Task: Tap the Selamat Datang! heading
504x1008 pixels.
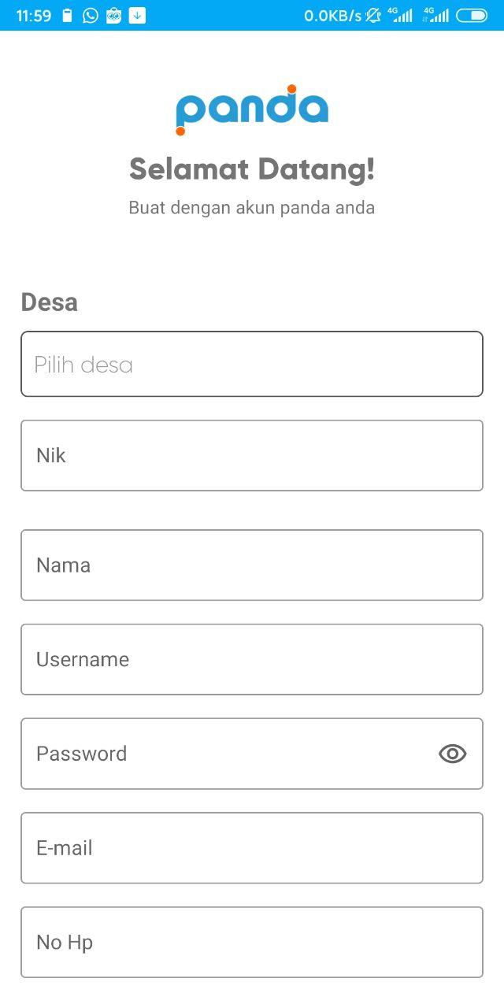Action: (x=252, y=169)
